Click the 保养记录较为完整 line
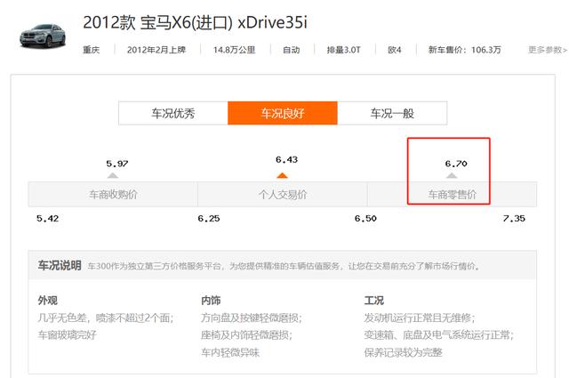The width and height of the screenshot is (569, 378). click(x=403, y=352)
